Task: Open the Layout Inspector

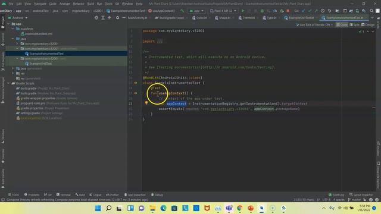Action: coord(361,195)
